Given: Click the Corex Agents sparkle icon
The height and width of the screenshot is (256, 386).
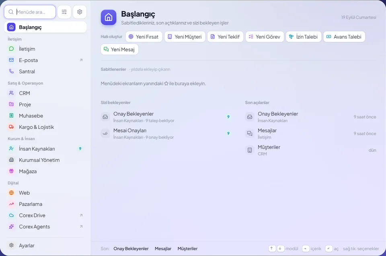Looking at the screenshot, I should coord(11,227).
